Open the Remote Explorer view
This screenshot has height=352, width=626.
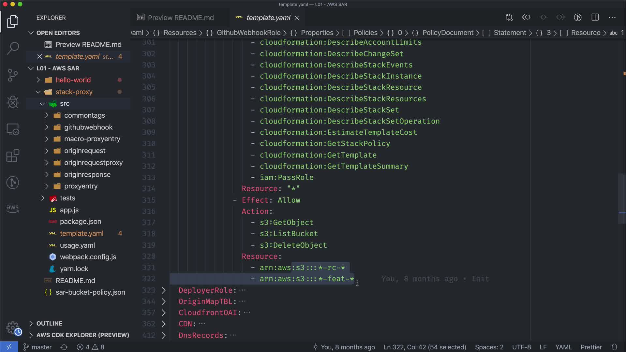pos(13,129)
